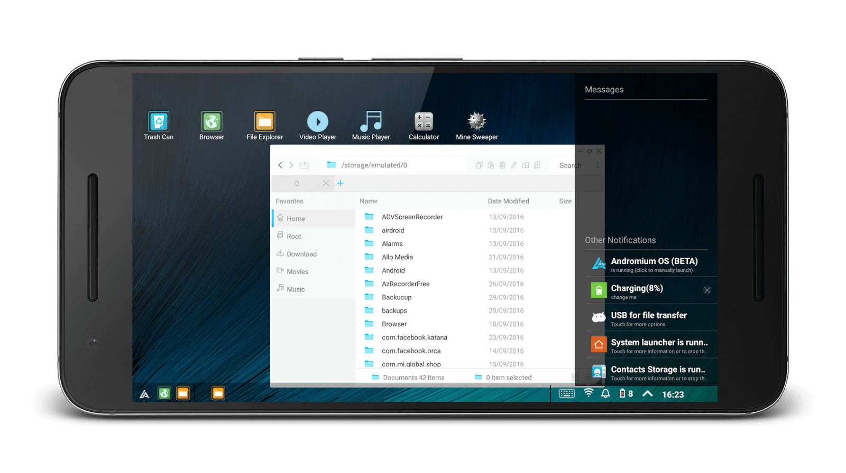Open the Contacts Storage is running notification

tap(651, 372)
